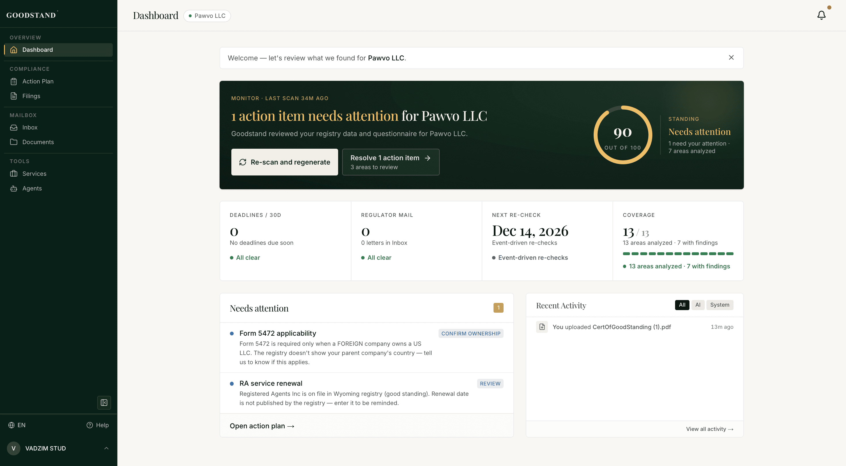The width and height of the screenshot is (846, 466).
Task: Click the coverage progress bar
Action: coord(678,253)
